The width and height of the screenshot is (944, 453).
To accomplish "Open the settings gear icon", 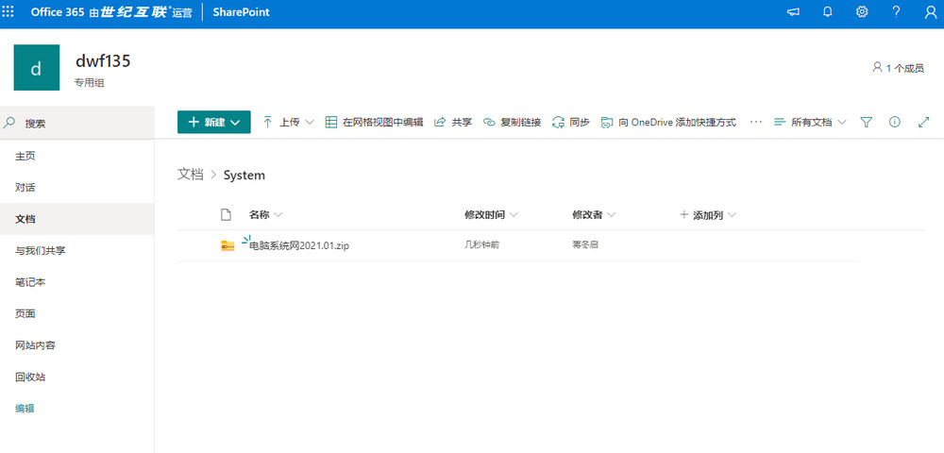I will (862, 12).
